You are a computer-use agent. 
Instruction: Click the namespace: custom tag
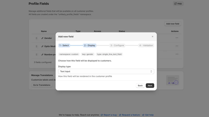tap(69, 54)
